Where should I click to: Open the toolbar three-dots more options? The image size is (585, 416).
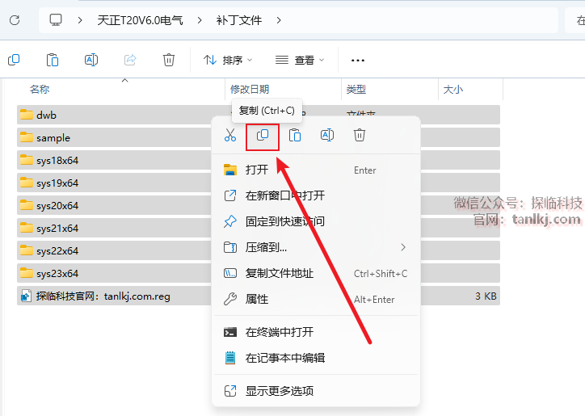(x=358, y=60)
